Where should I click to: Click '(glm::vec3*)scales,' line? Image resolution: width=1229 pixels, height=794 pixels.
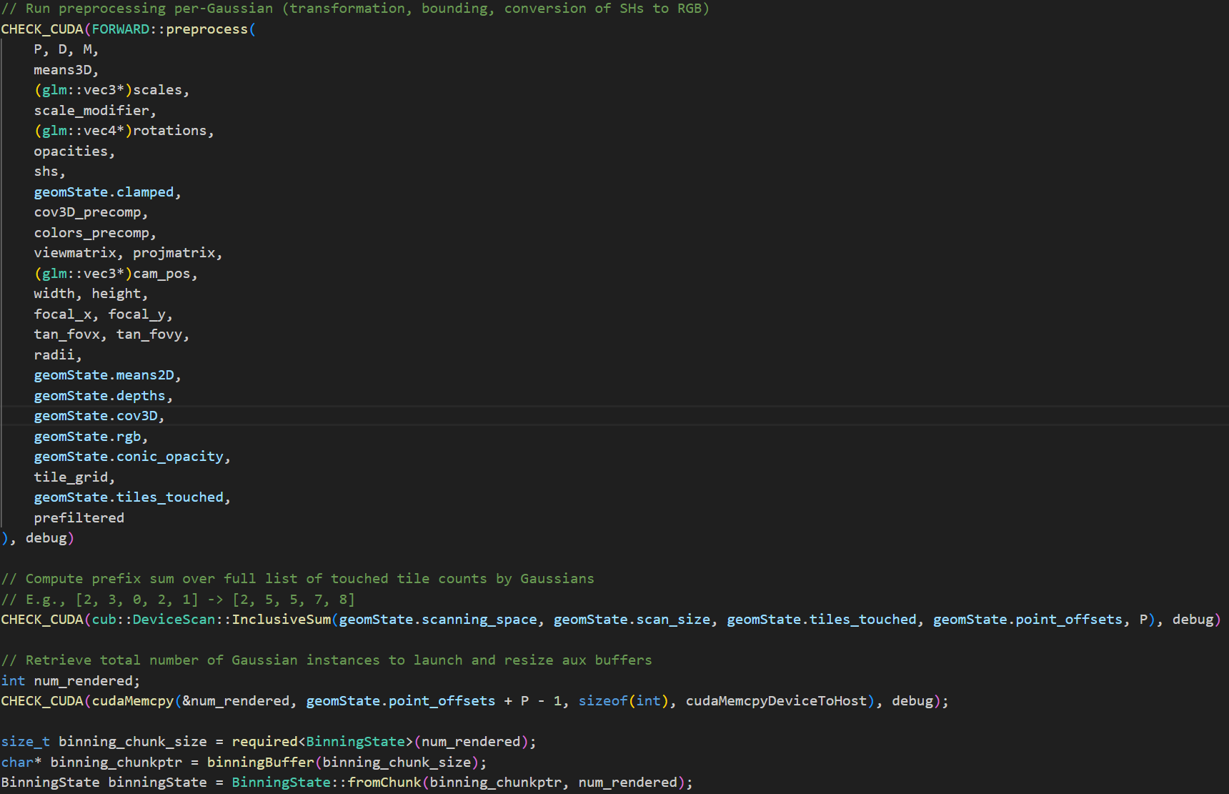click(x=112, y=90)
